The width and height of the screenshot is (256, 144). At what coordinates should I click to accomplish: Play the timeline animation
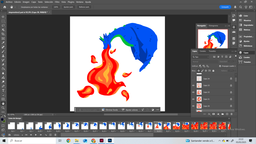pyautogui.click(x=36, y=135)
